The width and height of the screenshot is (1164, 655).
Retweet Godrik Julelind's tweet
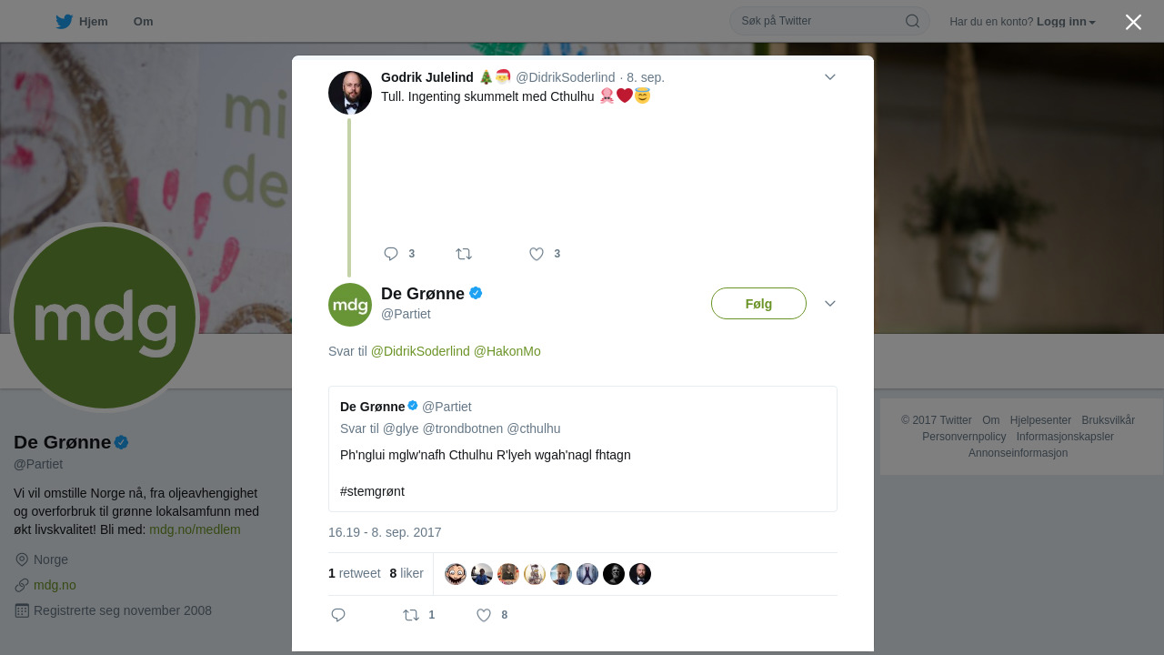[x=464, y=254]
